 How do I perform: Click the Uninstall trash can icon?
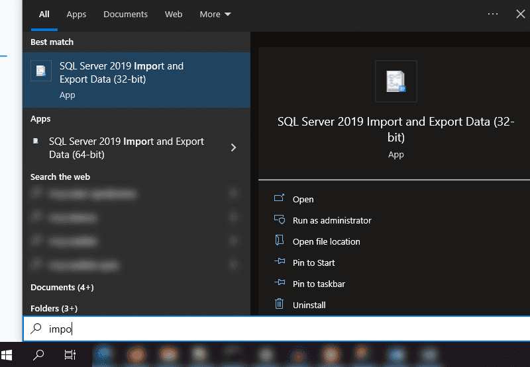click(279, 304)
